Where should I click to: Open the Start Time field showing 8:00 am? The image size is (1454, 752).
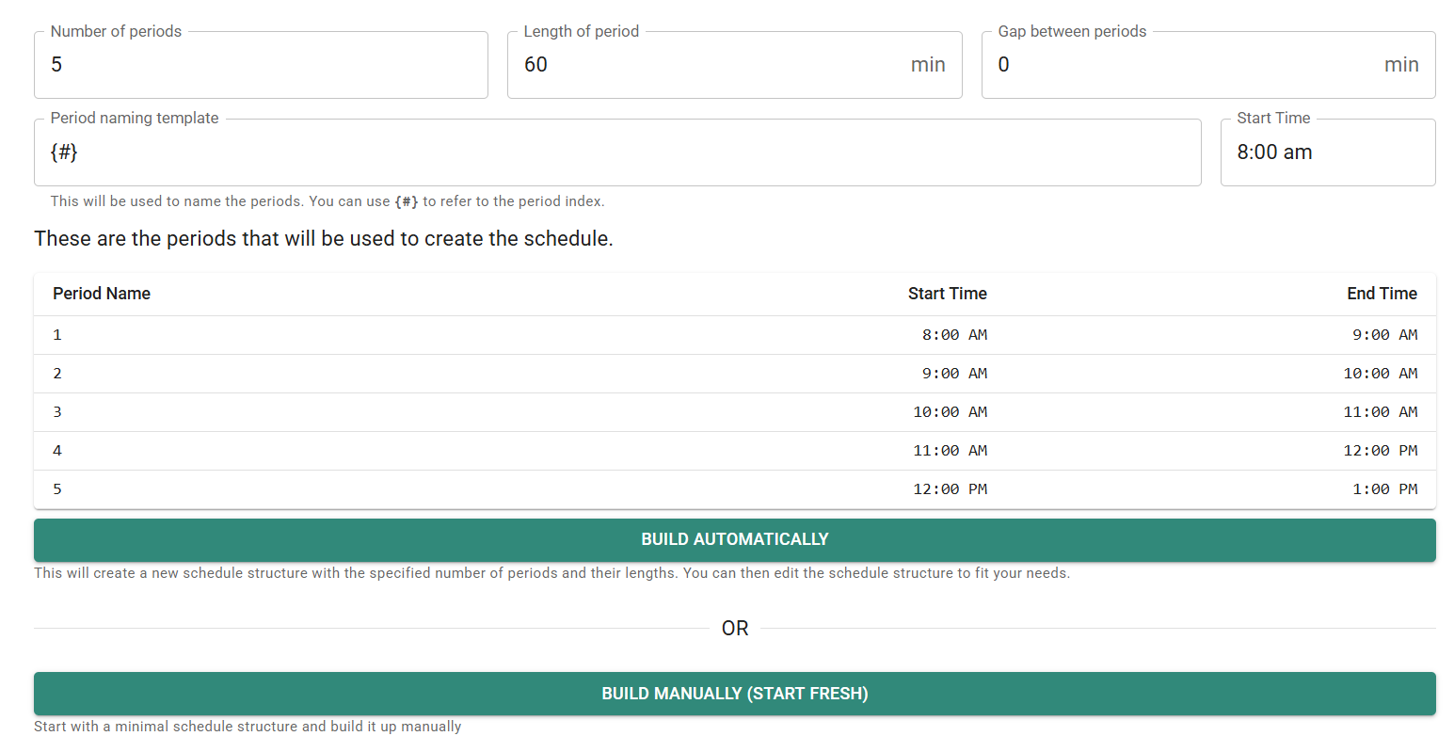tap(1327, 152)
